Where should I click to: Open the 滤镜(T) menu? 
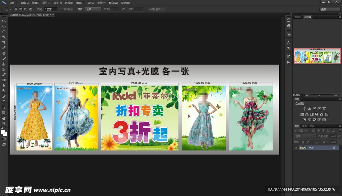79,3
